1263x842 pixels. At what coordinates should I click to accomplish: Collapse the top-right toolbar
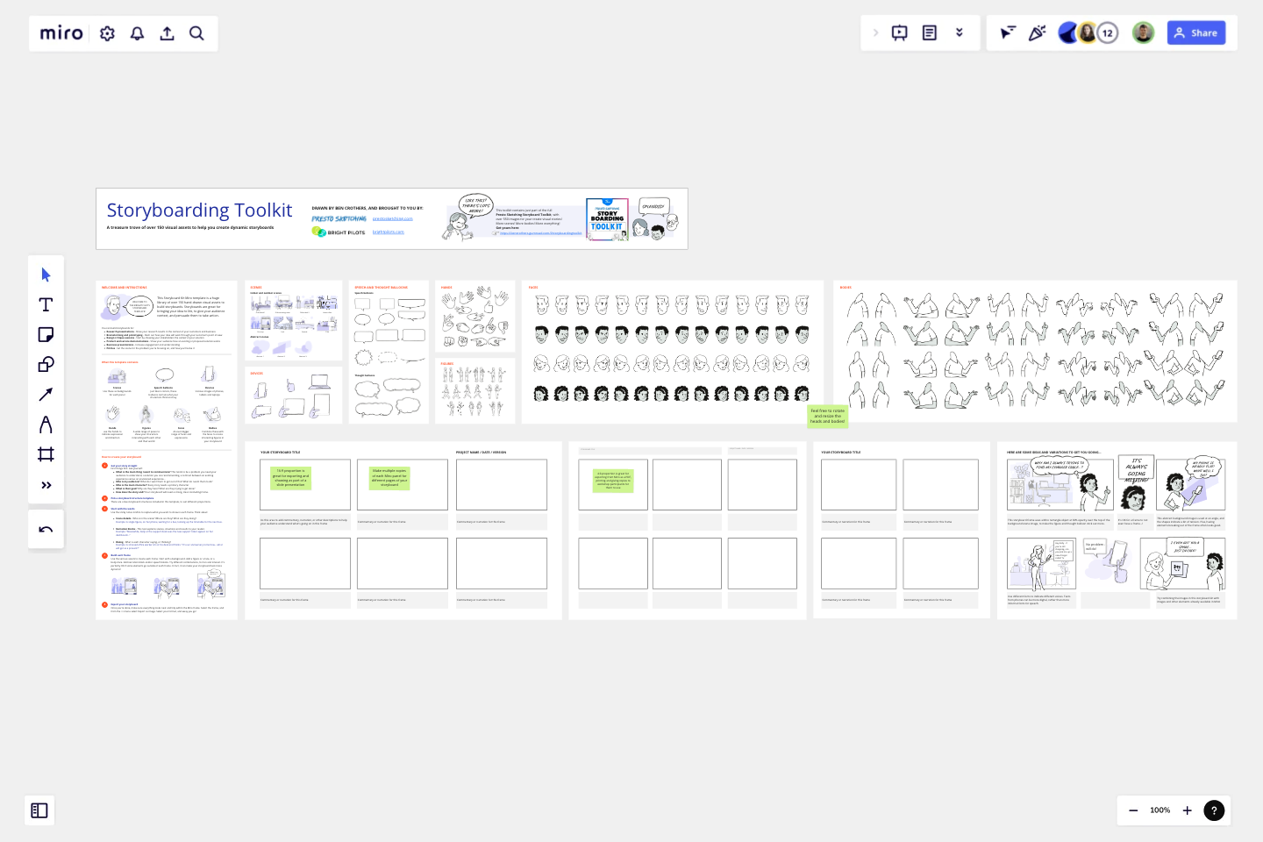[x=960, y=32]
